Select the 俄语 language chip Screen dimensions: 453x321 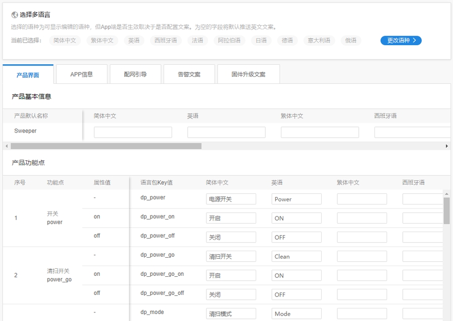coord(350,41)
